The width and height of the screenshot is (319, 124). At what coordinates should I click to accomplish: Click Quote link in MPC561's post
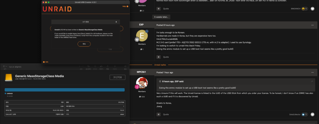coord(166,114)
